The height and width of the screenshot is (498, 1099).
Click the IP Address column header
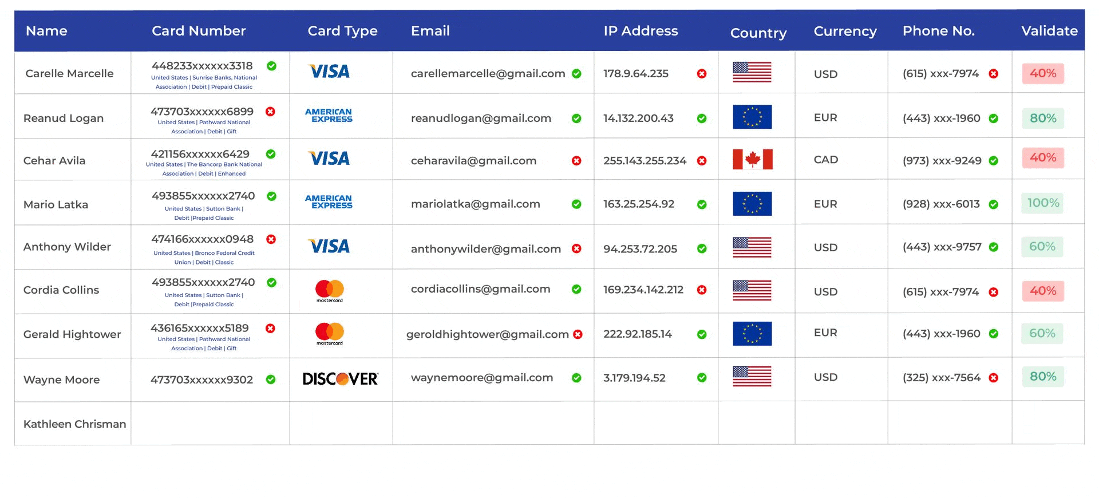641,31
